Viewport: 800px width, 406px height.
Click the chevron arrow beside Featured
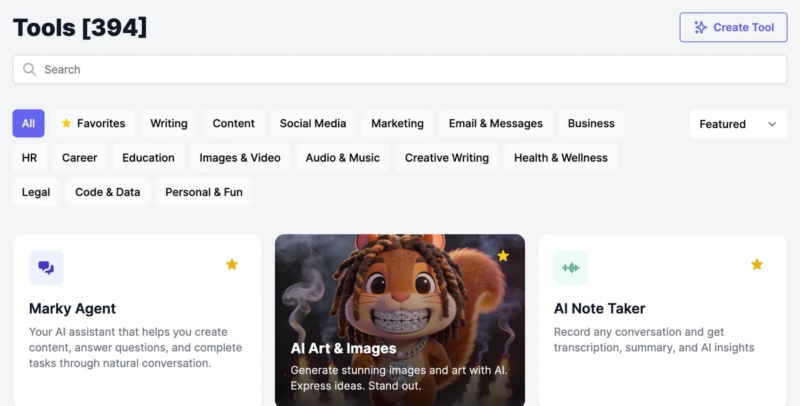pos(772,124)
